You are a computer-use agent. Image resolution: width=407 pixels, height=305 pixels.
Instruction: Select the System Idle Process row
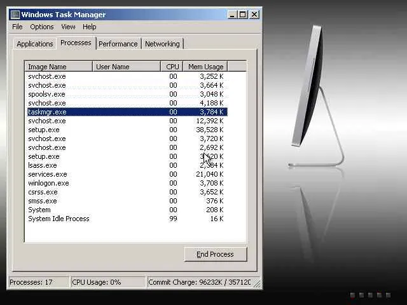[x=127, y=219]
